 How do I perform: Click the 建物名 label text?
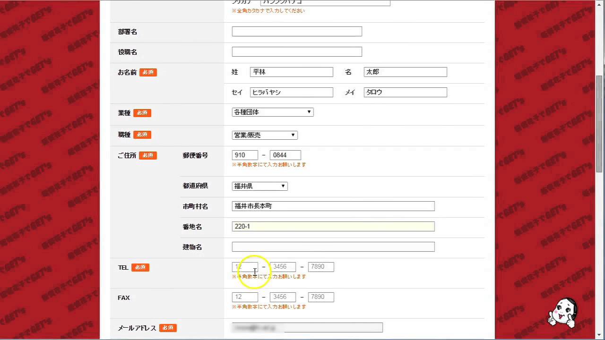pos(192,247)
